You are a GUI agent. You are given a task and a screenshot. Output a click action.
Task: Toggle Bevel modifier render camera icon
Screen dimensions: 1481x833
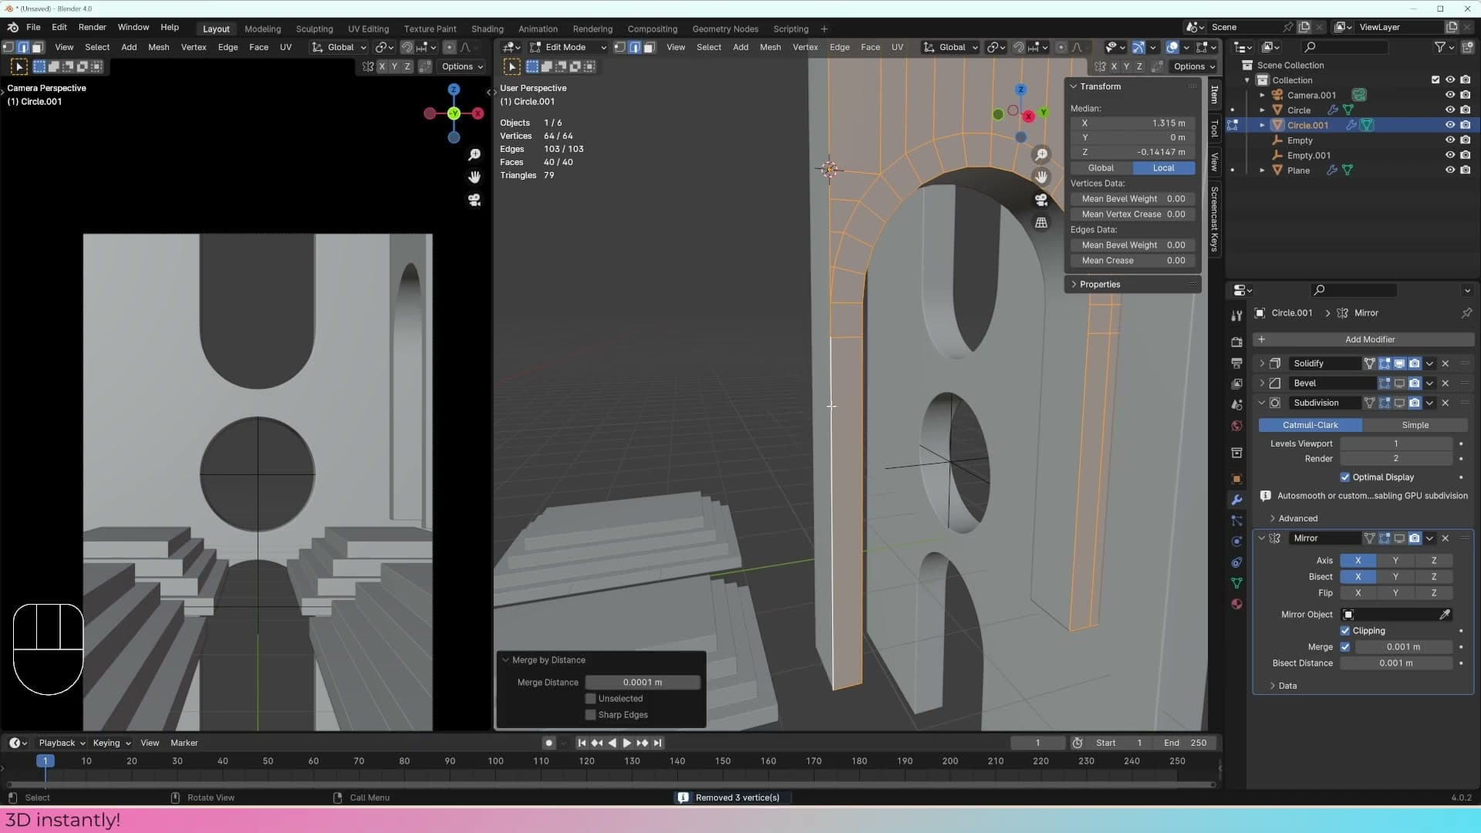point(1415,383)
